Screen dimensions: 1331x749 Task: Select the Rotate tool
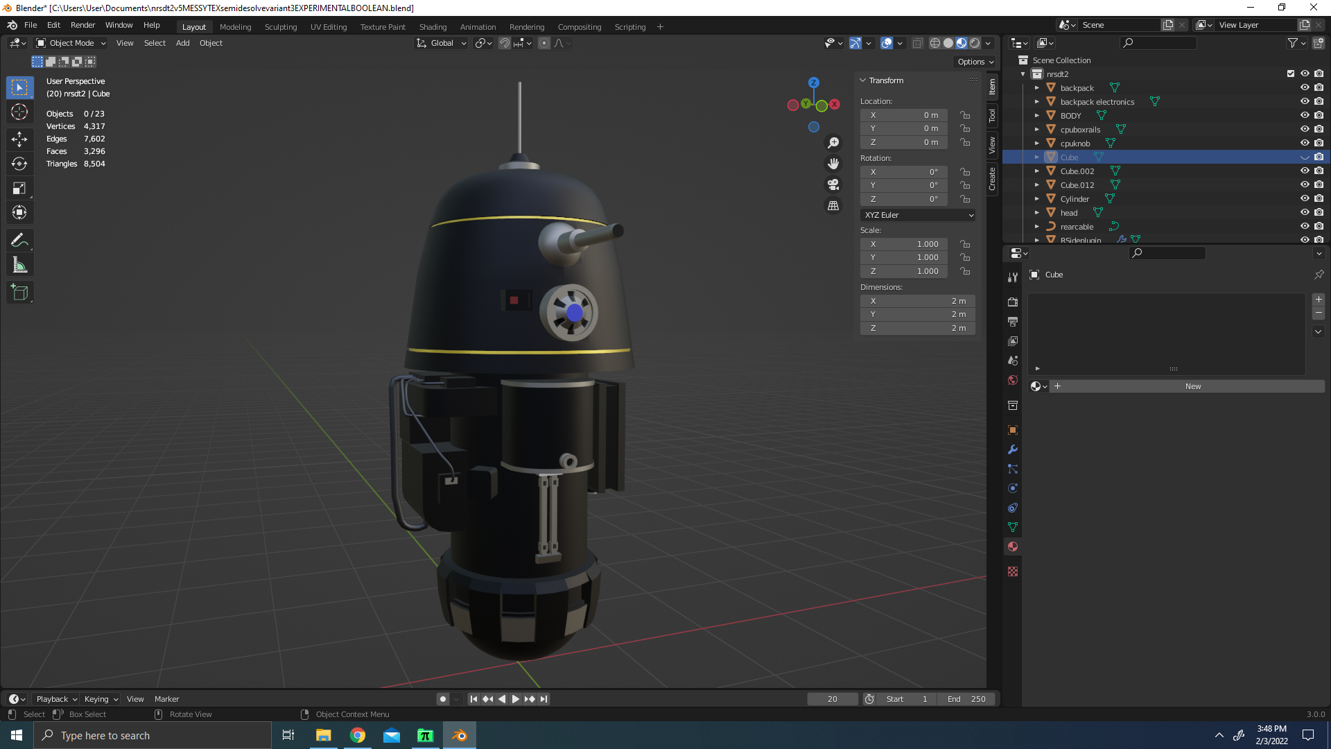19,164
